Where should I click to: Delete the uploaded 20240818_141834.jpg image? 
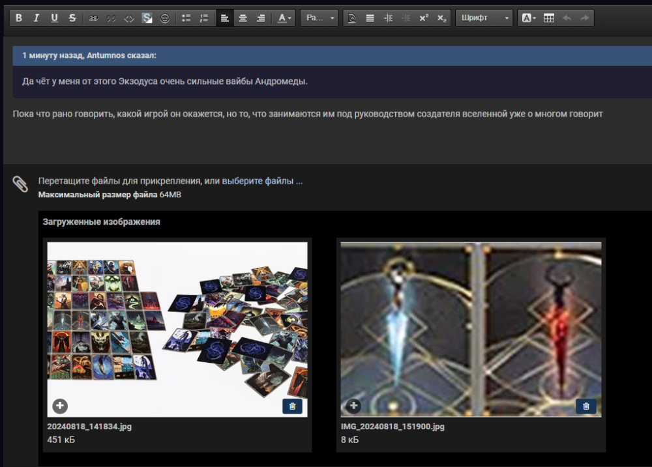point(292,406)
